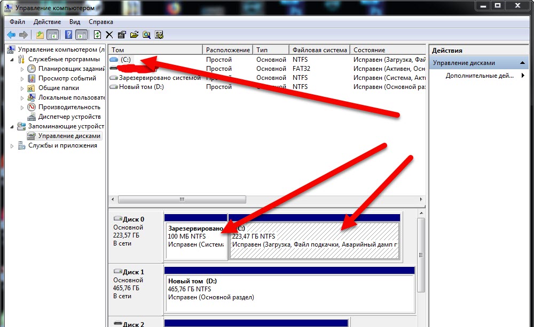Toggle the action pane toolbar button

pyautogui.click(x=81, y=35)
